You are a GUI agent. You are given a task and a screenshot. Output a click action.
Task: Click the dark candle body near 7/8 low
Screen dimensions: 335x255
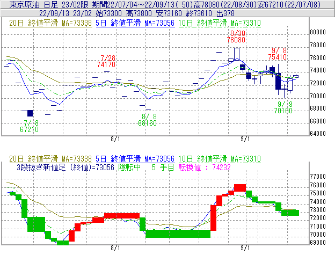(x=30, y=113)
